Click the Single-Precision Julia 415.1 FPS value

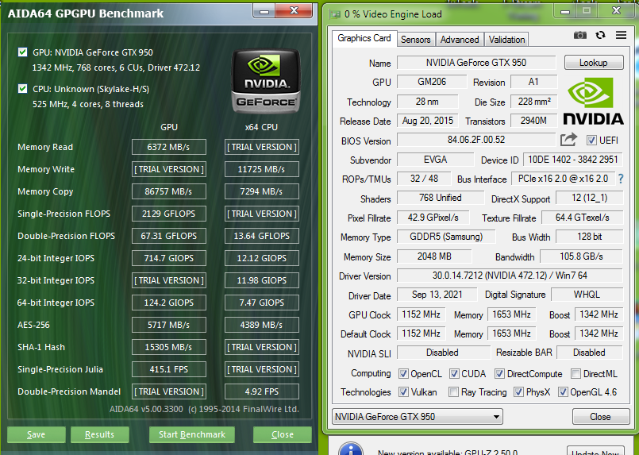(169, 369)
